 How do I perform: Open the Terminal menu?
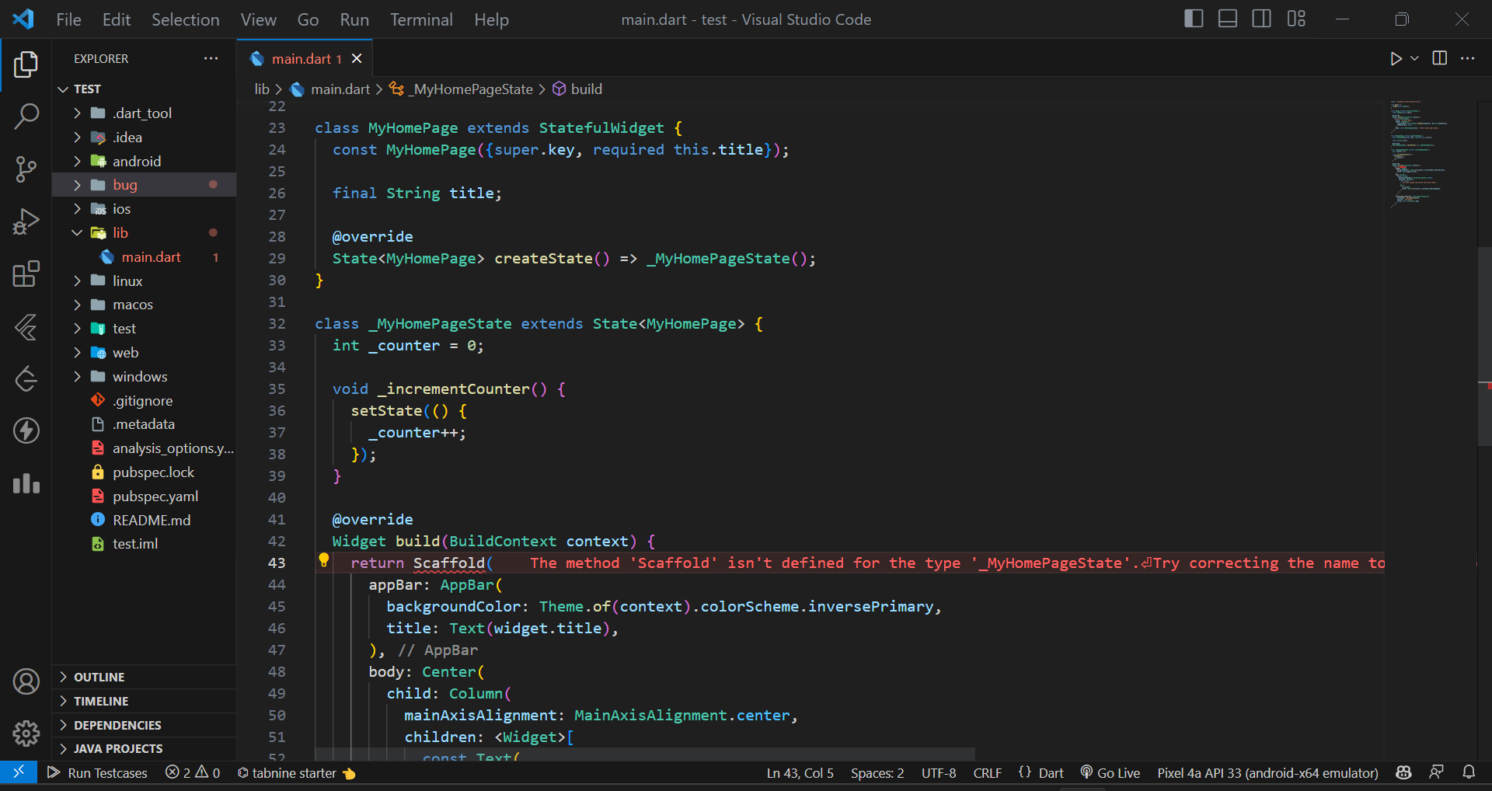(x=420, y=19)
